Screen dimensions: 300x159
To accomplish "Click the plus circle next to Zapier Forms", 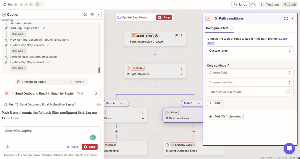I will (157, 36).
